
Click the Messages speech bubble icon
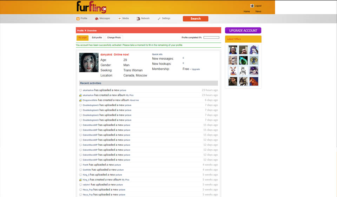pyautogui.click(x=97, y=19)
